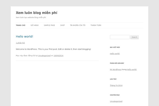Viewport: 159px width, 106px height.
Task: Open Uncategorized category in post meta
Action: 44,56
